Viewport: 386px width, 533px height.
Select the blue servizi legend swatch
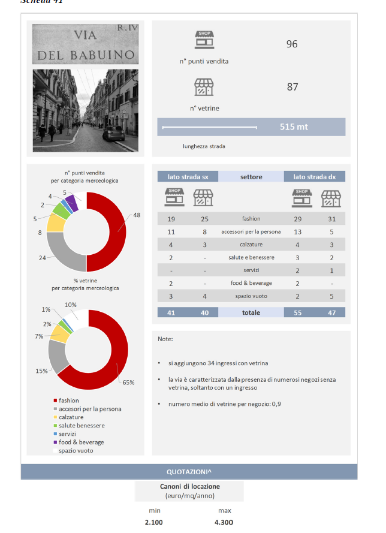pyautogui.click(x=56, y=434)
